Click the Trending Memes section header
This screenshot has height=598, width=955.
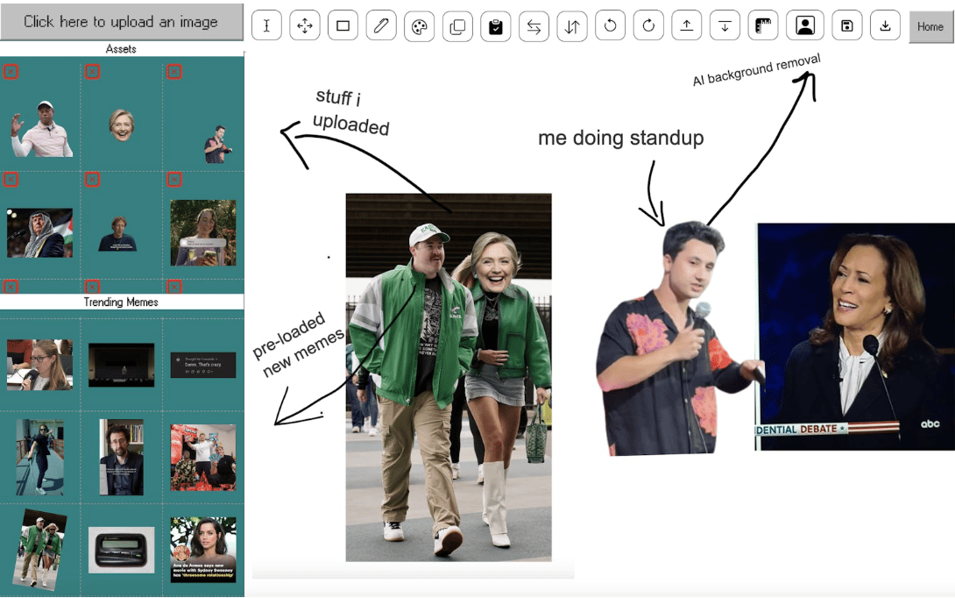click(121, 302)
